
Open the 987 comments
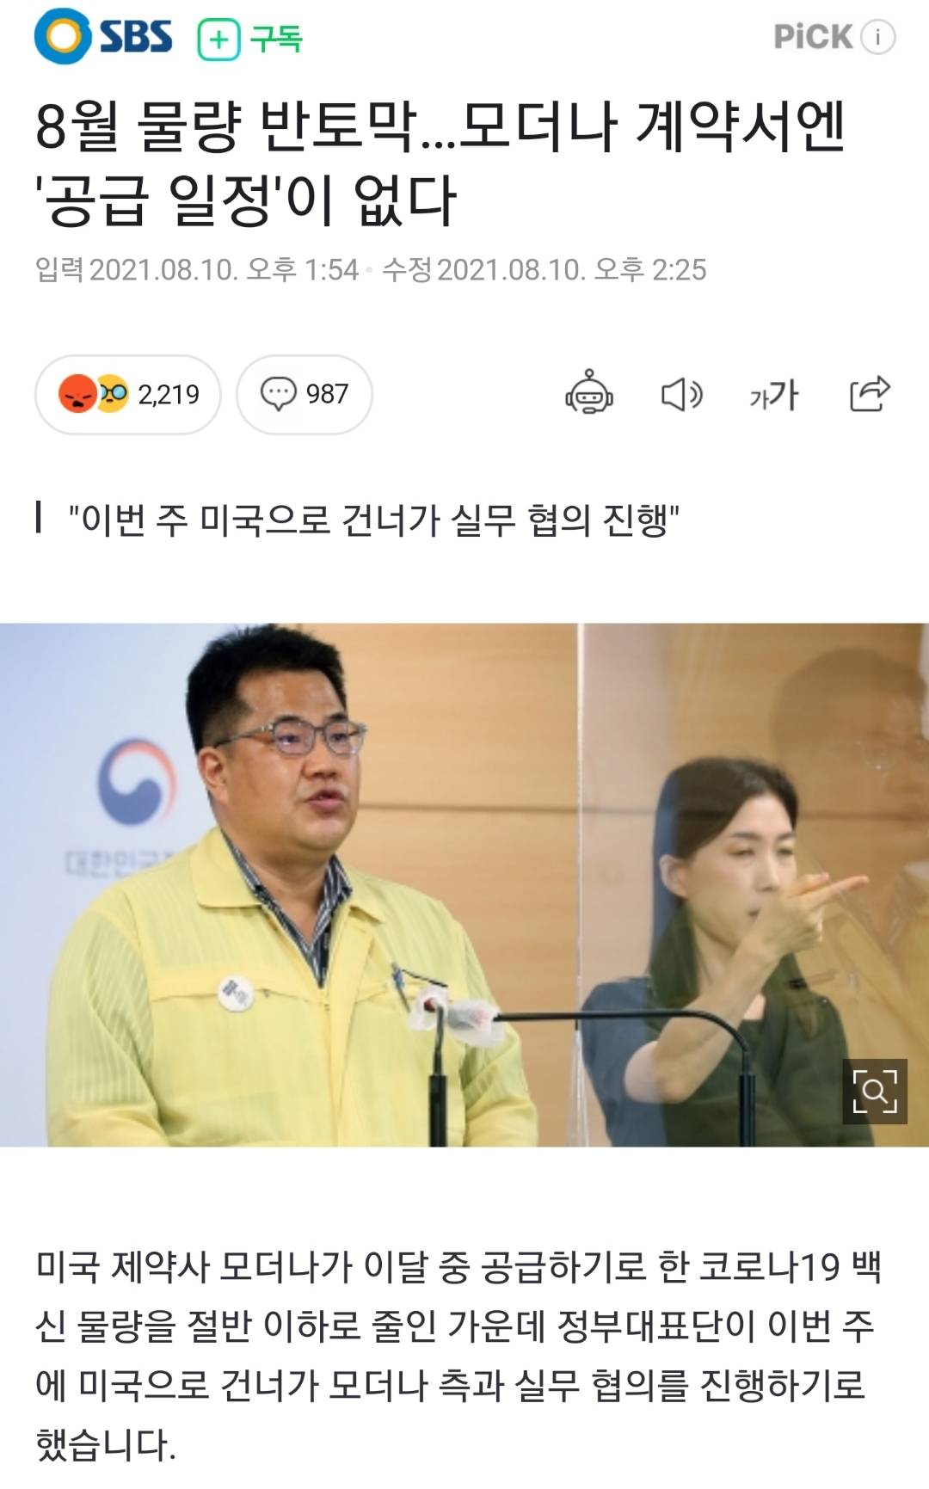(305, 394)
